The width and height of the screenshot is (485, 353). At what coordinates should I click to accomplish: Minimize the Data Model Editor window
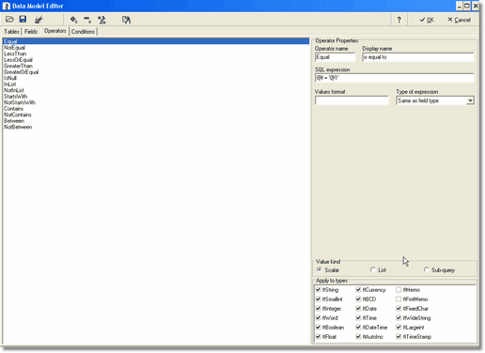coord(460,6)
